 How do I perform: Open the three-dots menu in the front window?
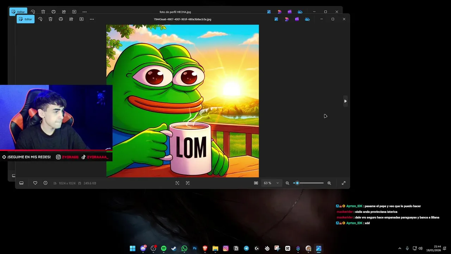pos(92,19)
